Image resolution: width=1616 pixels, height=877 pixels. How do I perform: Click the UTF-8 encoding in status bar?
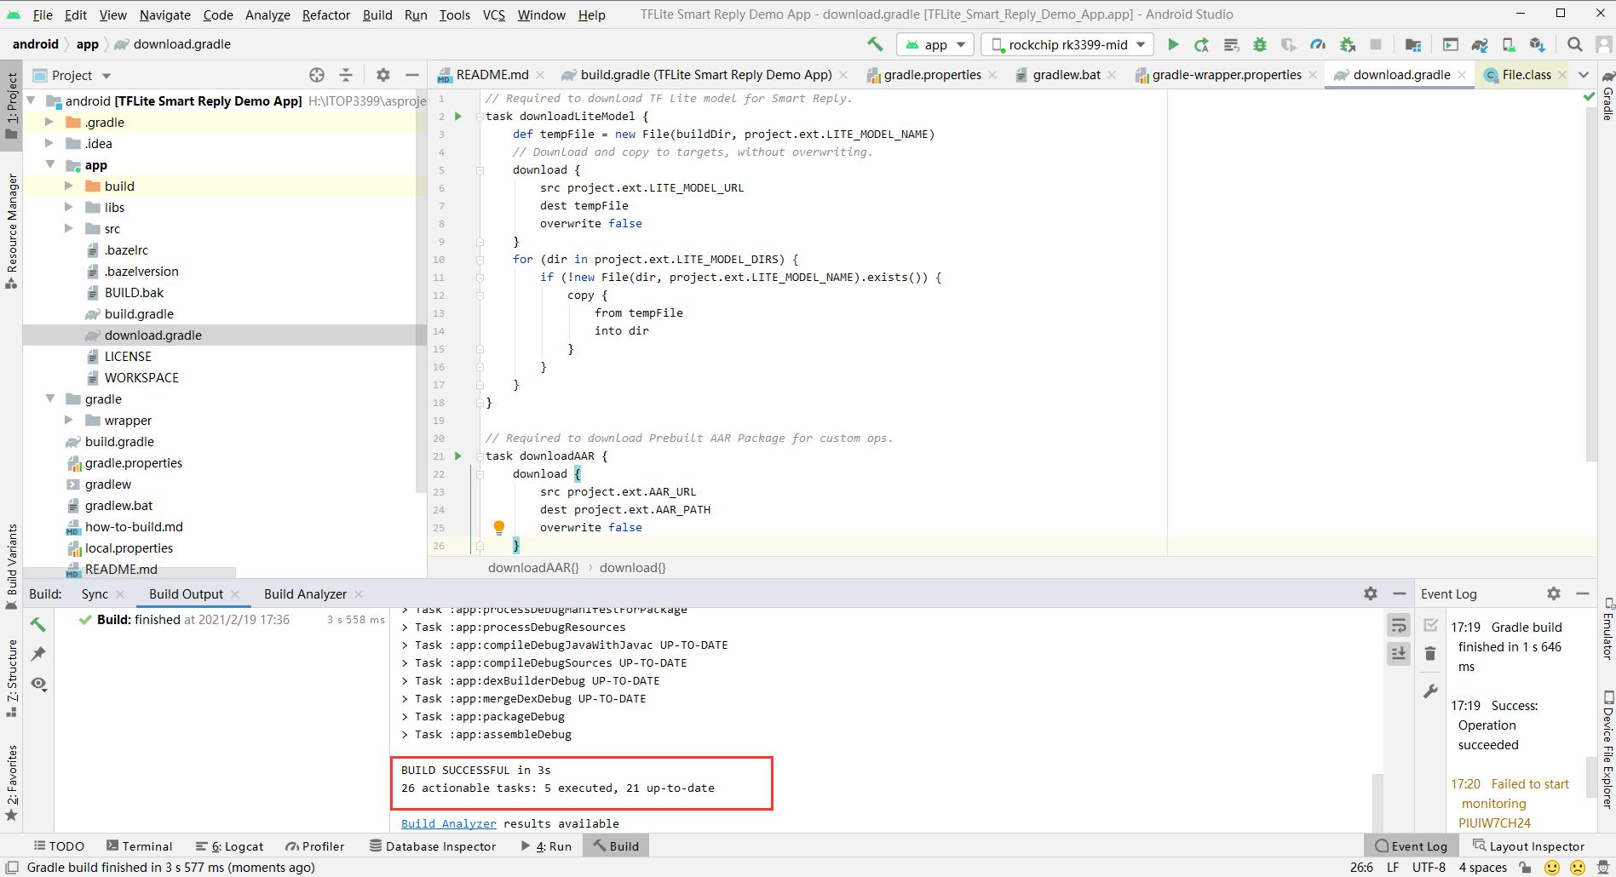click(x=1429, y=867)
